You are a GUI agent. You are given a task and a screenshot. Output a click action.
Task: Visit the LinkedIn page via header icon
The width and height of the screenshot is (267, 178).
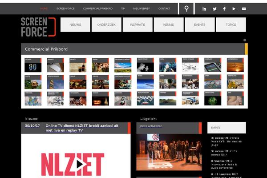pos(204,9)
